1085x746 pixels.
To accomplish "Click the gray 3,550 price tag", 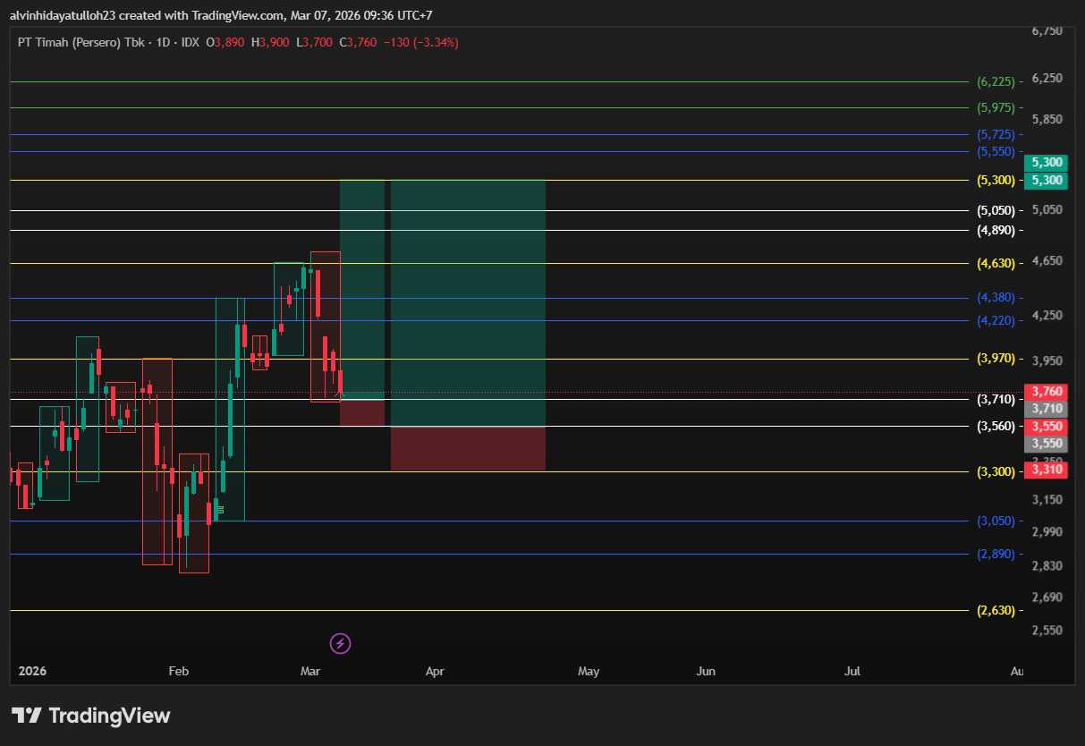I will click(1047, 444).
